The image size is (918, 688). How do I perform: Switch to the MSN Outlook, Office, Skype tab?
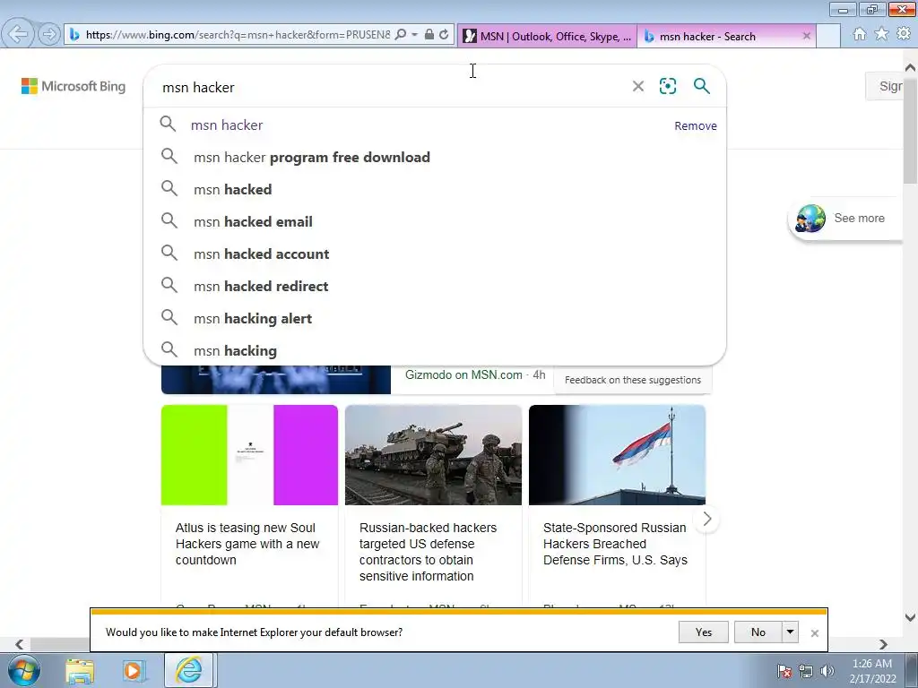tap(548, 36)
